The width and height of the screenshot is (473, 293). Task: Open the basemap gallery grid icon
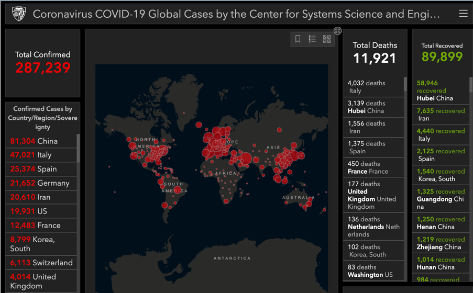pyautogui.click(x=327, y=39)
